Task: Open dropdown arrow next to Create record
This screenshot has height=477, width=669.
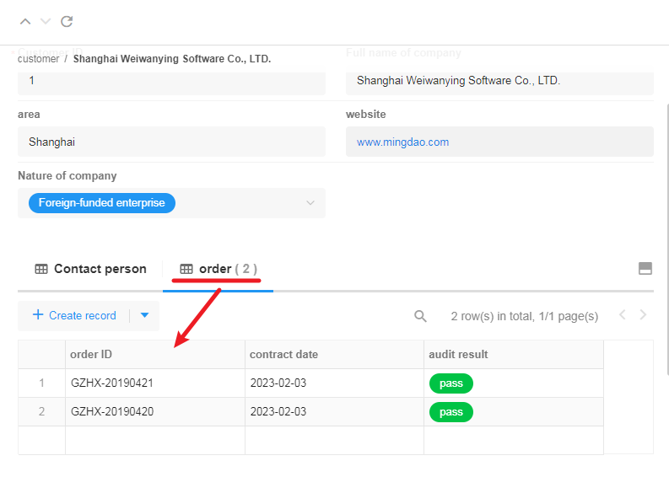Action: point(144,315)
